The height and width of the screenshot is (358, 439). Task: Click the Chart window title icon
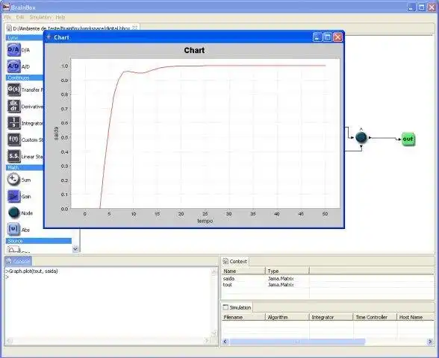pyautogui.click(x=49, y=37)
